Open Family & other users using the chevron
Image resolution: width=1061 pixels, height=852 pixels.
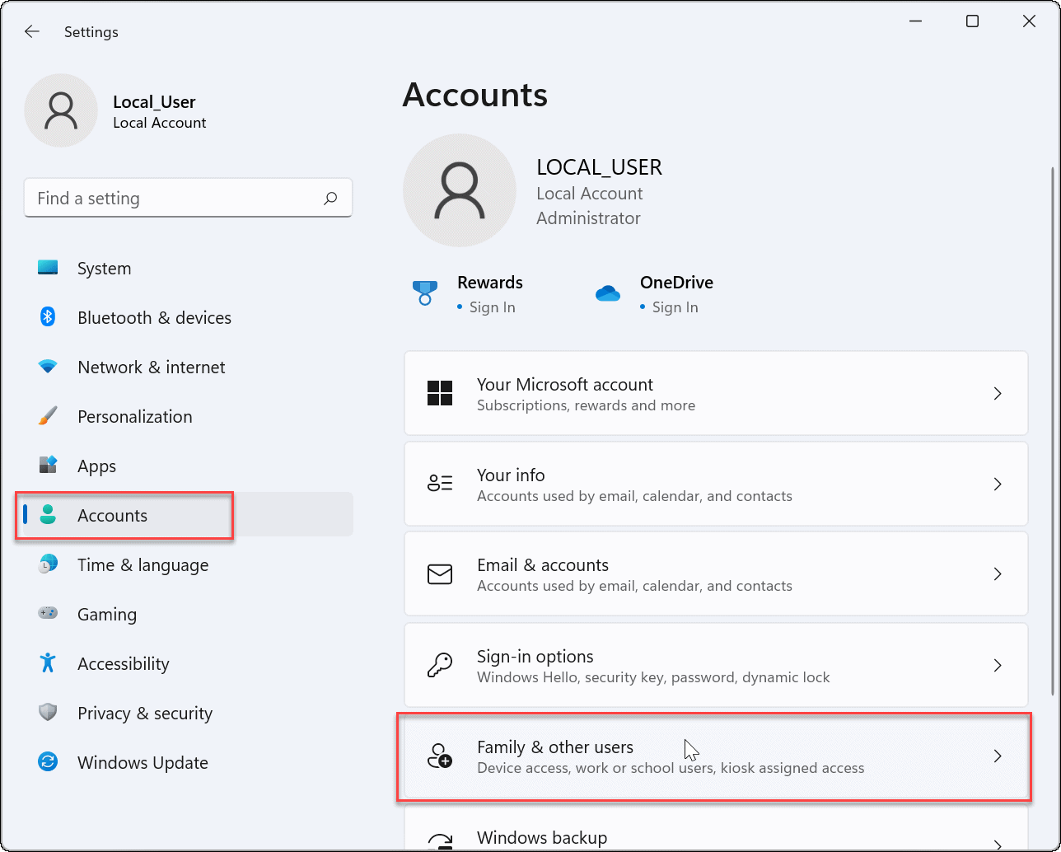[x=998, y=756]
